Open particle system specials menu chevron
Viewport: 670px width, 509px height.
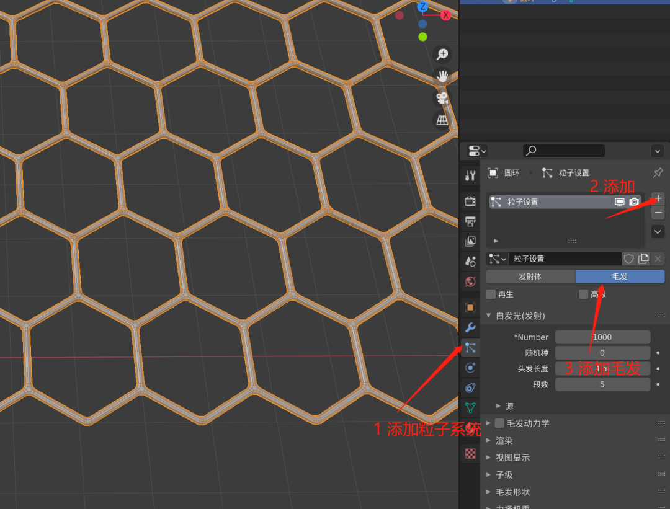coord(658,232)
